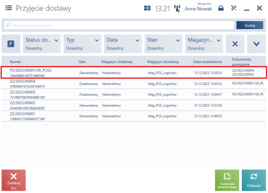This screenshot has width=268, height=193.
Task: Click the Zamknij Esc button
Action: click(14, 180)
